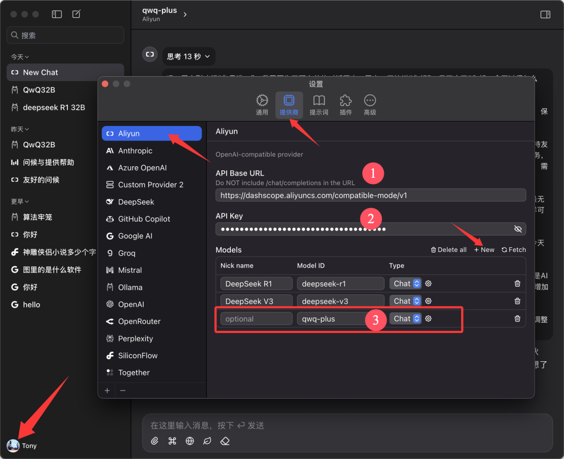
Task: Open Type dropdown for DeepSeek V3
Action: [405, 301]
